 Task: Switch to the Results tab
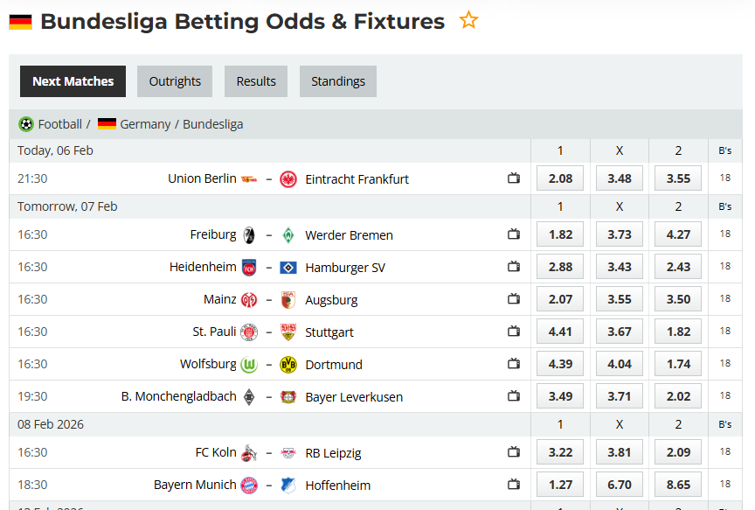(255, 80)
